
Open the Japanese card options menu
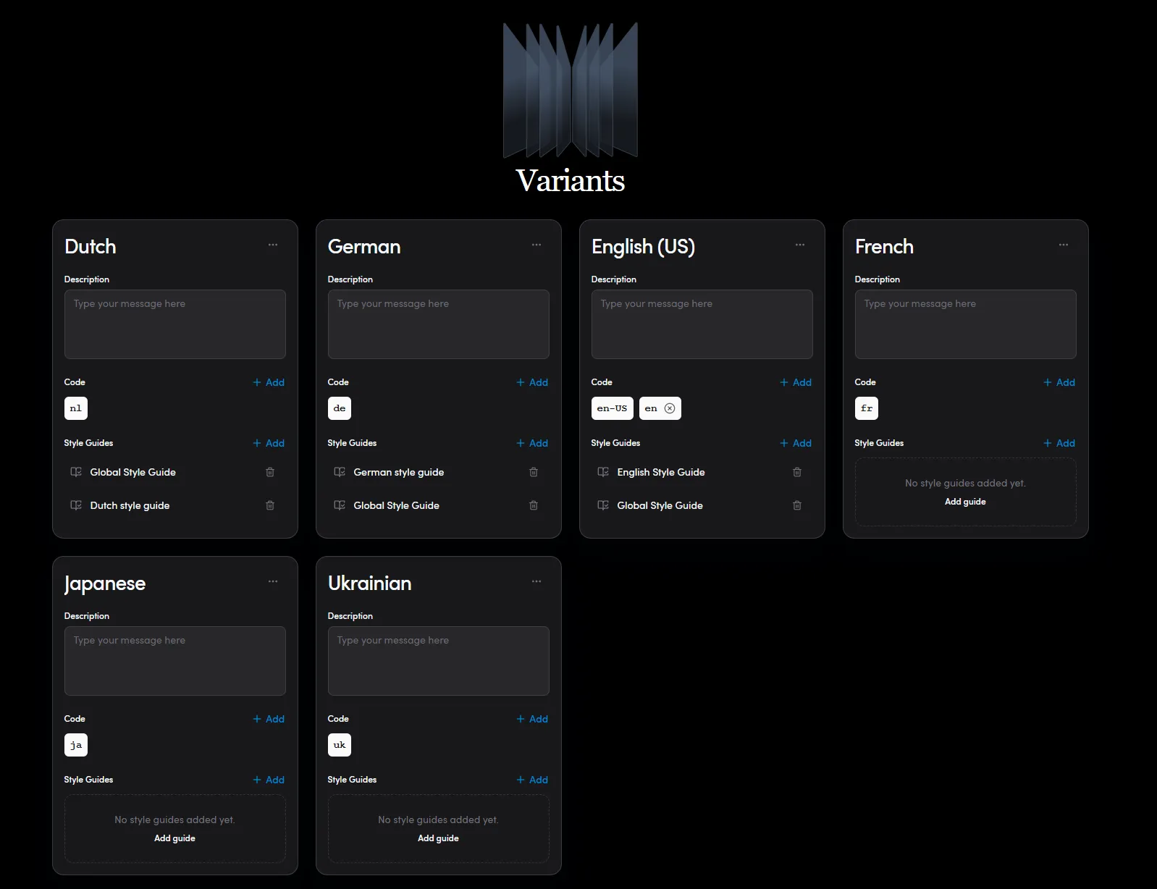click(x=273, y=581)
